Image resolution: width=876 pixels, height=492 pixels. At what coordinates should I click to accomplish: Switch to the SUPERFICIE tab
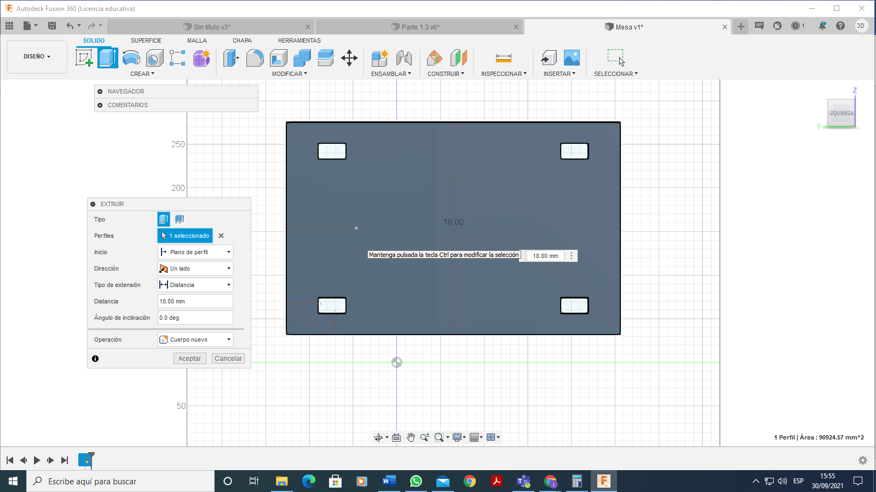pyautogui.click(x=146, y=40)
